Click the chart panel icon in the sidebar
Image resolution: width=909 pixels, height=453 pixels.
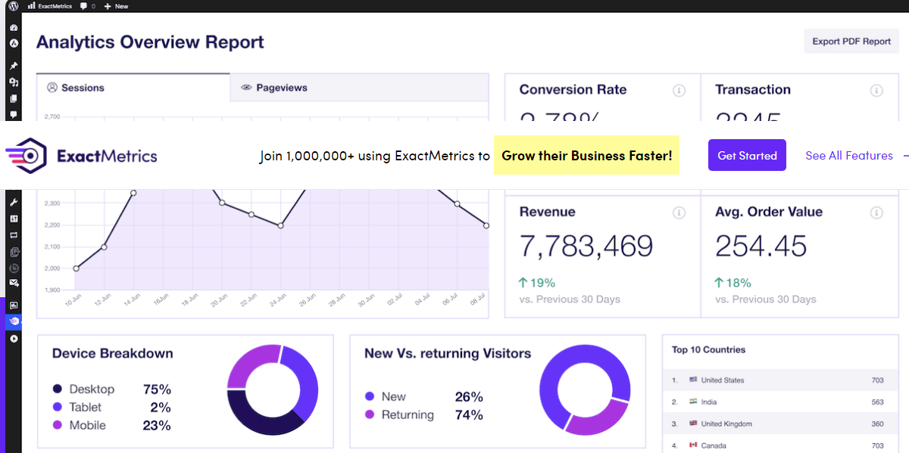click(14, 306)
